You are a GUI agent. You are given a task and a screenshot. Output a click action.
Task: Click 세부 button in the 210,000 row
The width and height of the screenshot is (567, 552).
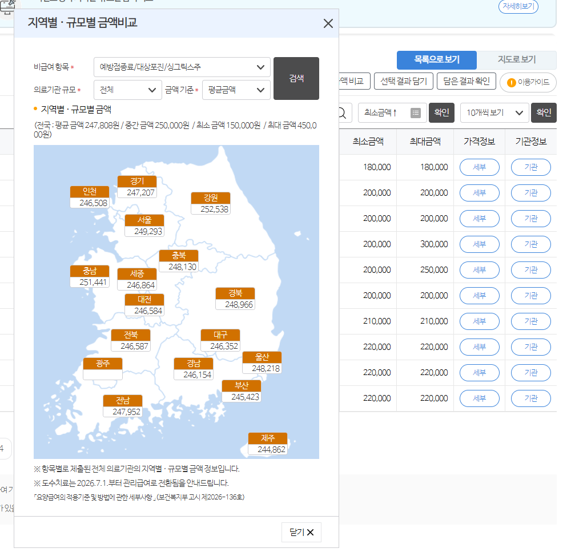[480, 321]
